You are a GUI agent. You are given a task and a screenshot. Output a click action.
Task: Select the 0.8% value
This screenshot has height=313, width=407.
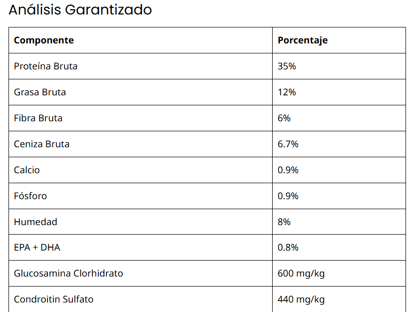coord(288,248)
